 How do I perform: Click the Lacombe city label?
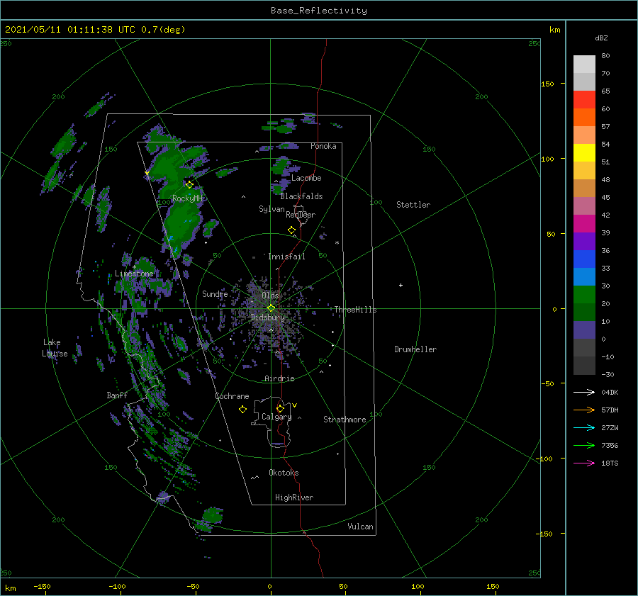coord(306,178)
